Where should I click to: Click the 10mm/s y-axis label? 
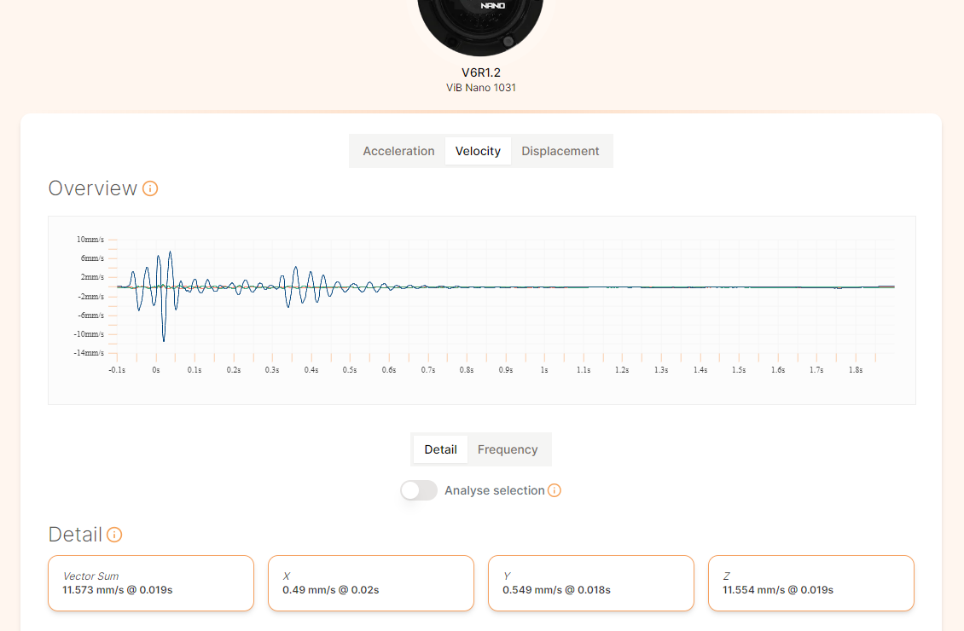[x=90, y=240]
